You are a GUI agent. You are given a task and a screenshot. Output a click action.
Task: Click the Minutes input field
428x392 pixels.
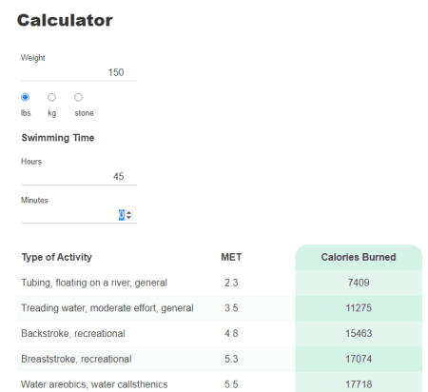pyautogui.click(x=79, y=215)
